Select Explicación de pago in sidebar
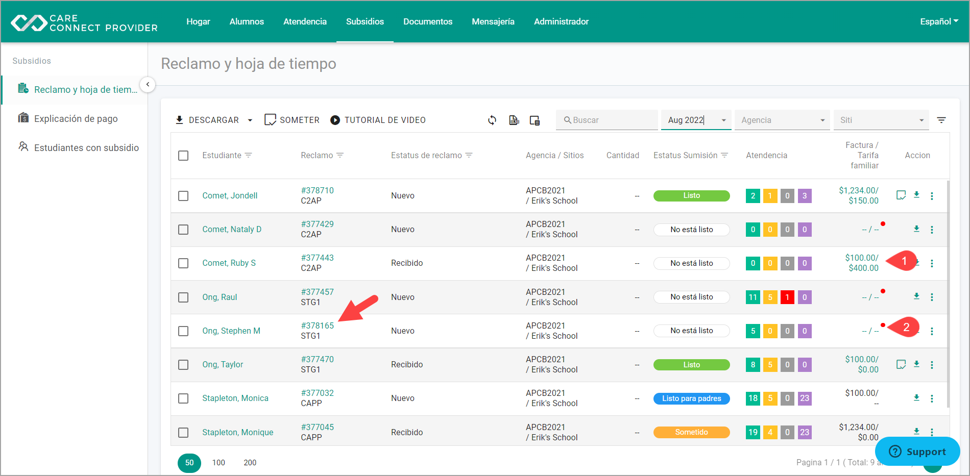970x476 pixels. pyautogui.click(x=75, y=118)
